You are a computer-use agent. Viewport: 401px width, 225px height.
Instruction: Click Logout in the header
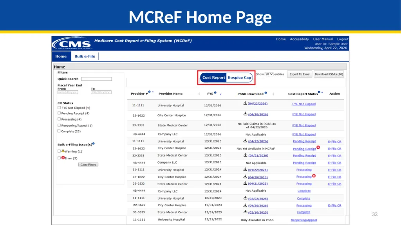343,39
